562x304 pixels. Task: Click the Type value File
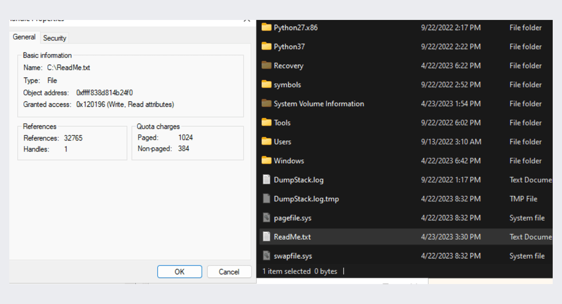click(52, 80)
